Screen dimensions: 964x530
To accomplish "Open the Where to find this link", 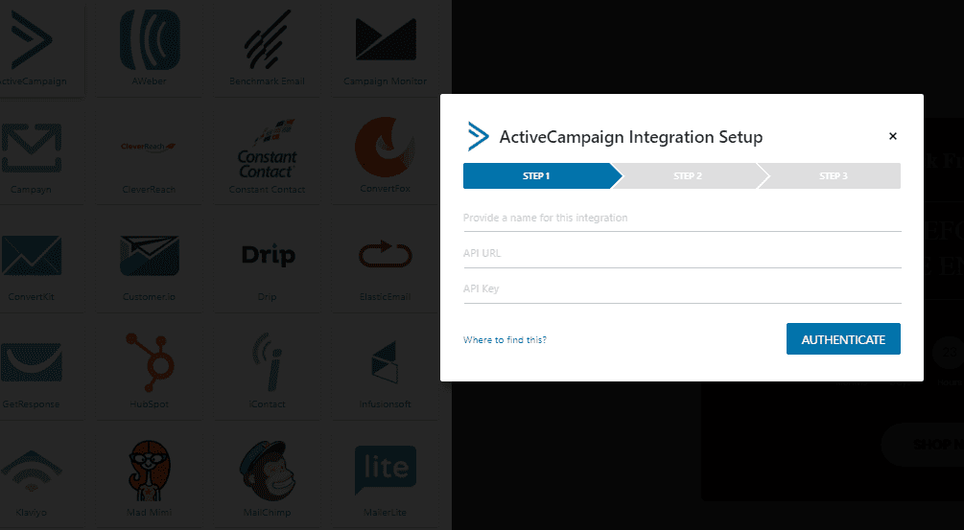I will coord(505,339).
